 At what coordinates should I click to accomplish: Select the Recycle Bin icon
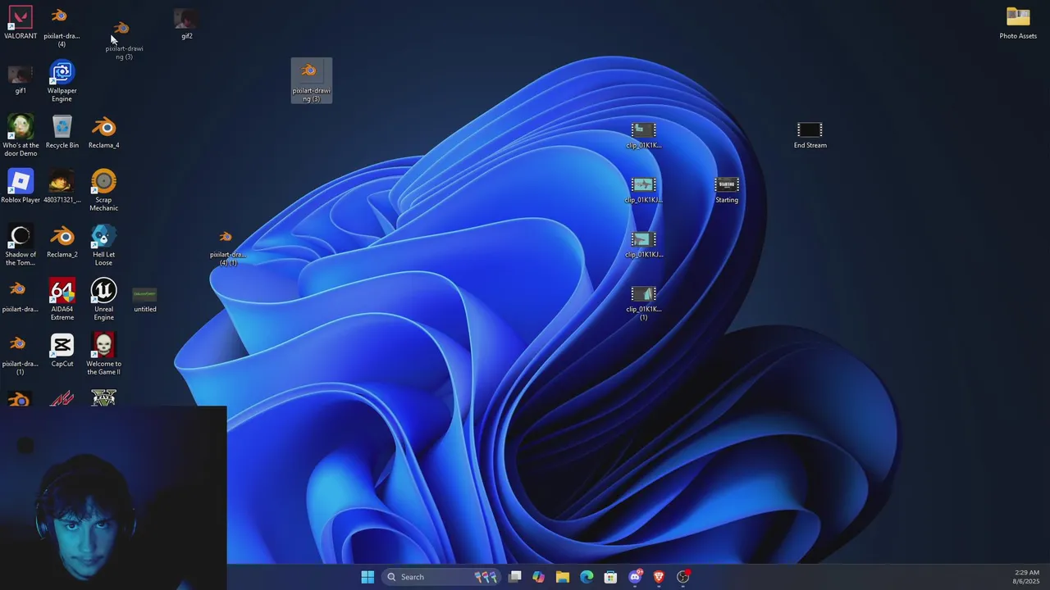[x=62, y=133]
